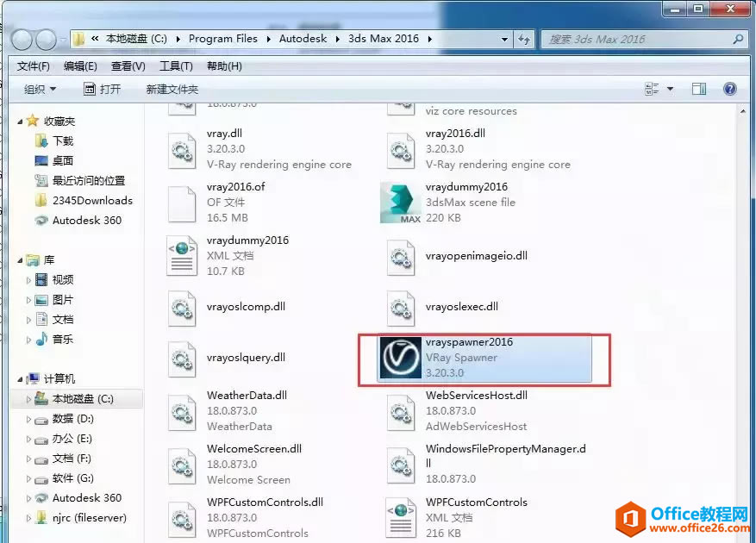The height and width of the screenshot is (543, 756).
Task: Click the 新建文件夹 new folder button
Action: click(x=172, y=90)
